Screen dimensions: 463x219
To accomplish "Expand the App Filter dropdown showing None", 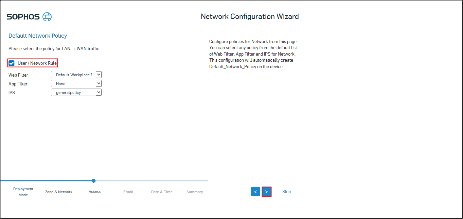I will pyautogui.click(x=76, y=84).
